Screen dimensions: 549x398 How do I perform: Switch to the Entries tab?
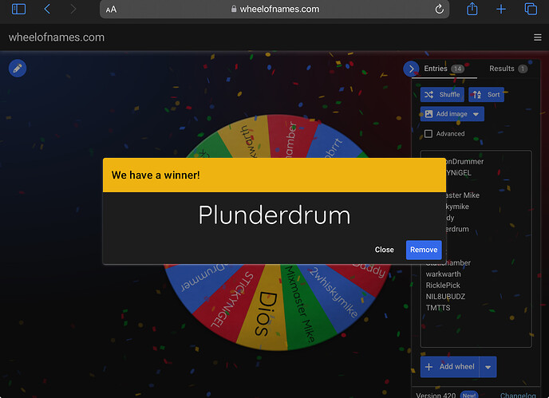tap(444, 69)
